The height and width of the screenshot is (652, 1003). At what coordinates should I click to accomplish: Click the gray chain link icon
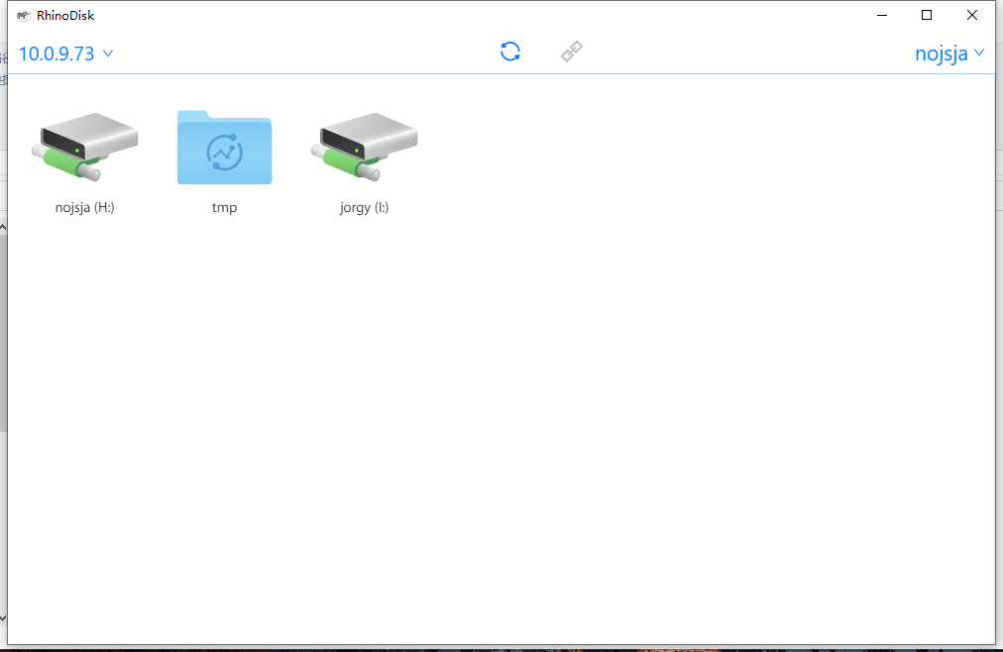[572, 52]
